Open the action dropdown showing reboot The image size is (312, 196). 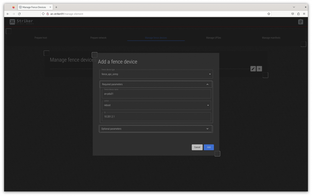click(156, 105)
